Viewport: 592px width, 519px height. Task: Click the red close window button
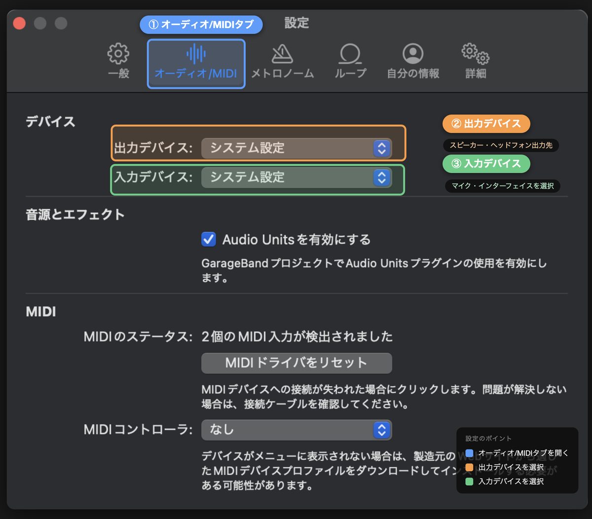(x=19, y=23)
